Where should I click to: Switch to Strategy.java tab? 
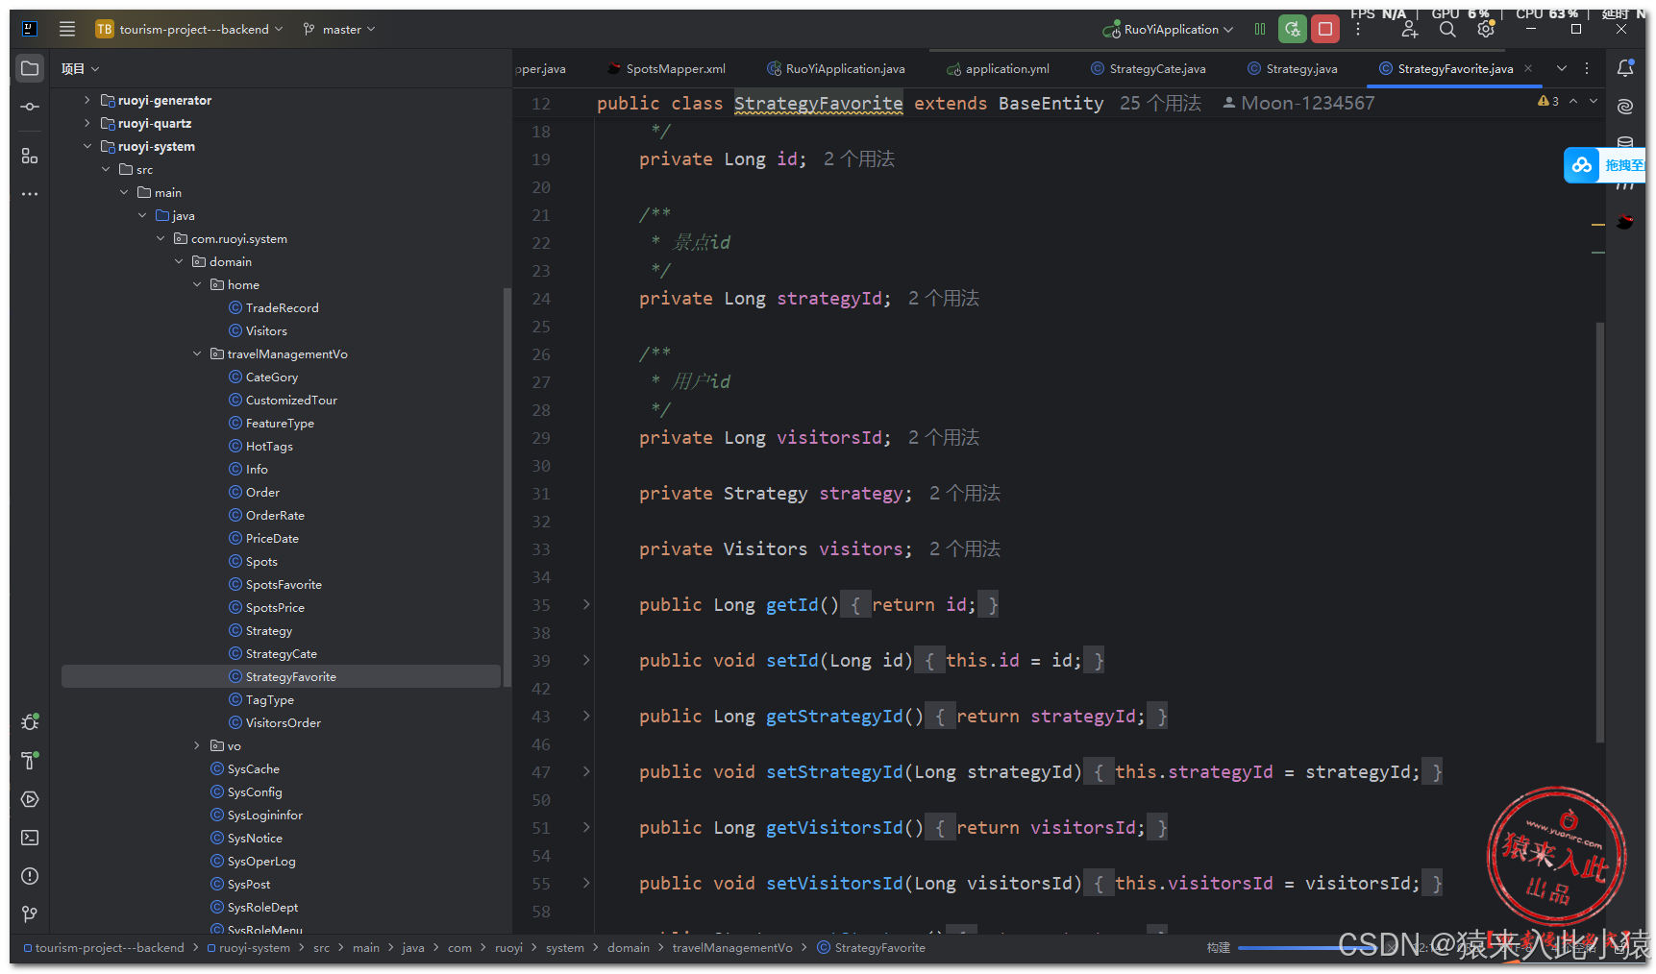click(1293, 68)
